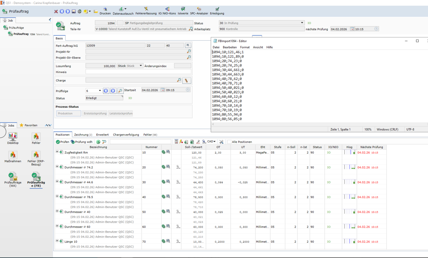Switch to Zeichnung (2) tab
The width and height of the screenshot is (428, 258).
click(83, 135)
